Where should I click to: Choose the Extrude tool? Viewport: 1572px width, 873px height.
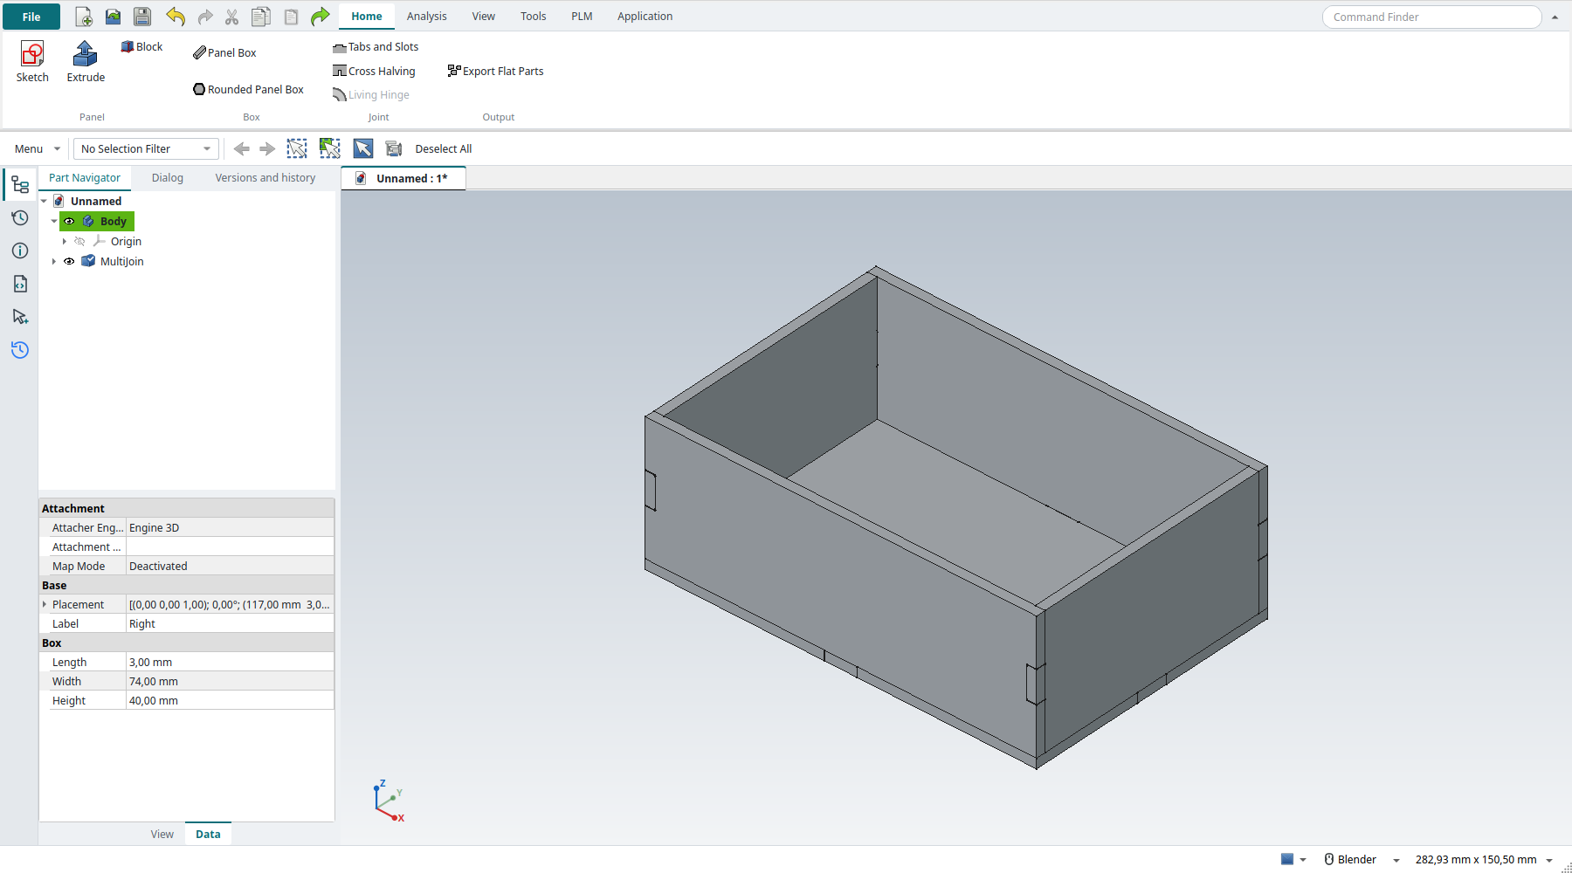[86, 62]
